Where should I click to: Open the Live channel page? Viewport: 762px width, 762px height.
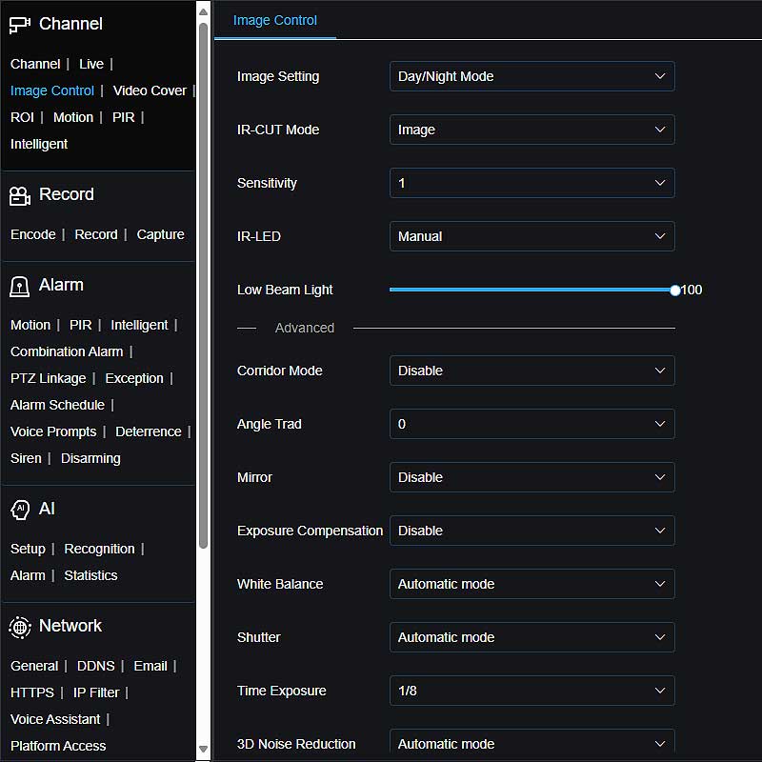pos(91,64)
